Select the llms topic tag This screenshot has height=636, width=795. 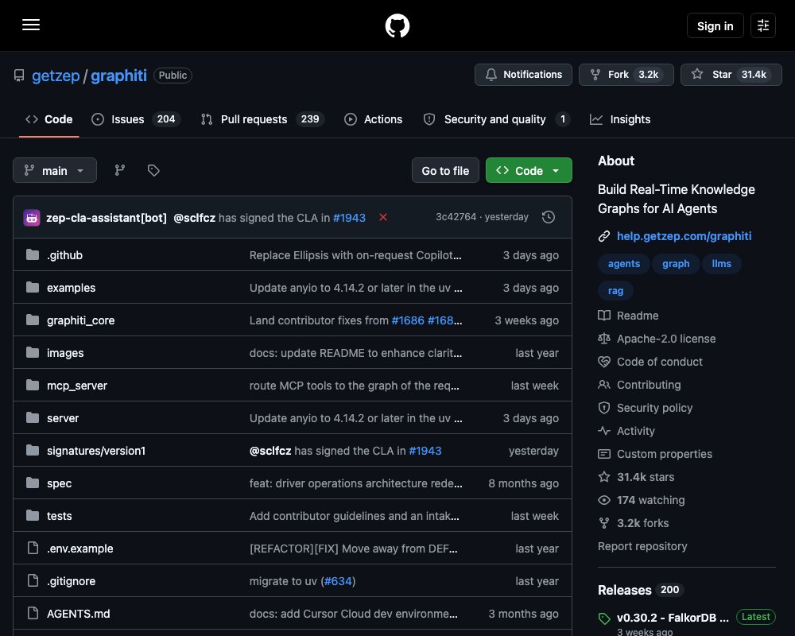click(x=721, y=264)
